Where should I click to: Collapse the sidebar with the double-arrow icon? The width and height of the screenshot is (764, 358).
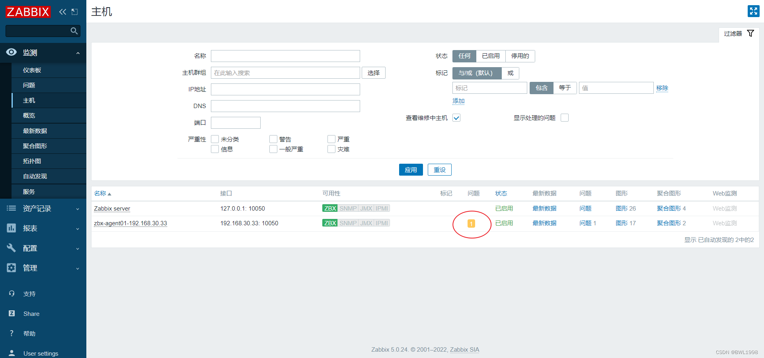[62, 12]
